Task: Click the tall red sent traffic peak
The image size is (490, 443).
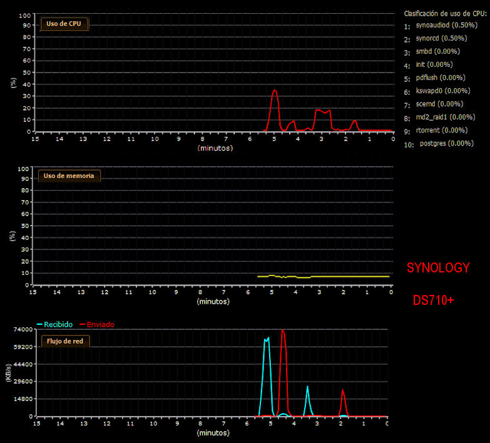Action: coord(283,331)
